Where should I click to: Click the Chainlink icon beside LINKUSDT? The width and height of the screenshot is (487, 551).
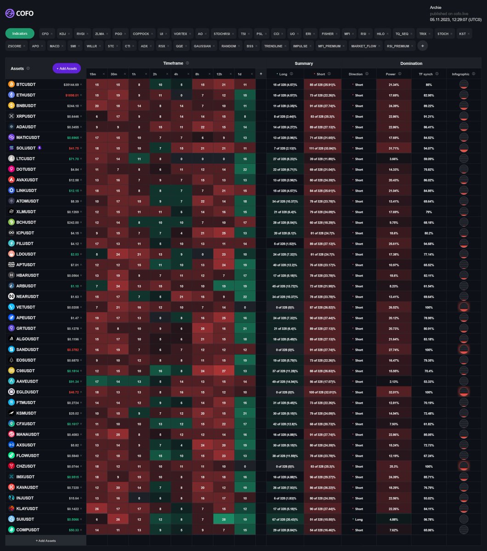click(11, 191)
